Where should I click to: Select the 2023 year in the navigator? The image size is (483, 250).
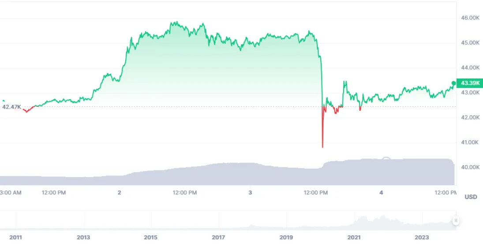pos(422,237)
